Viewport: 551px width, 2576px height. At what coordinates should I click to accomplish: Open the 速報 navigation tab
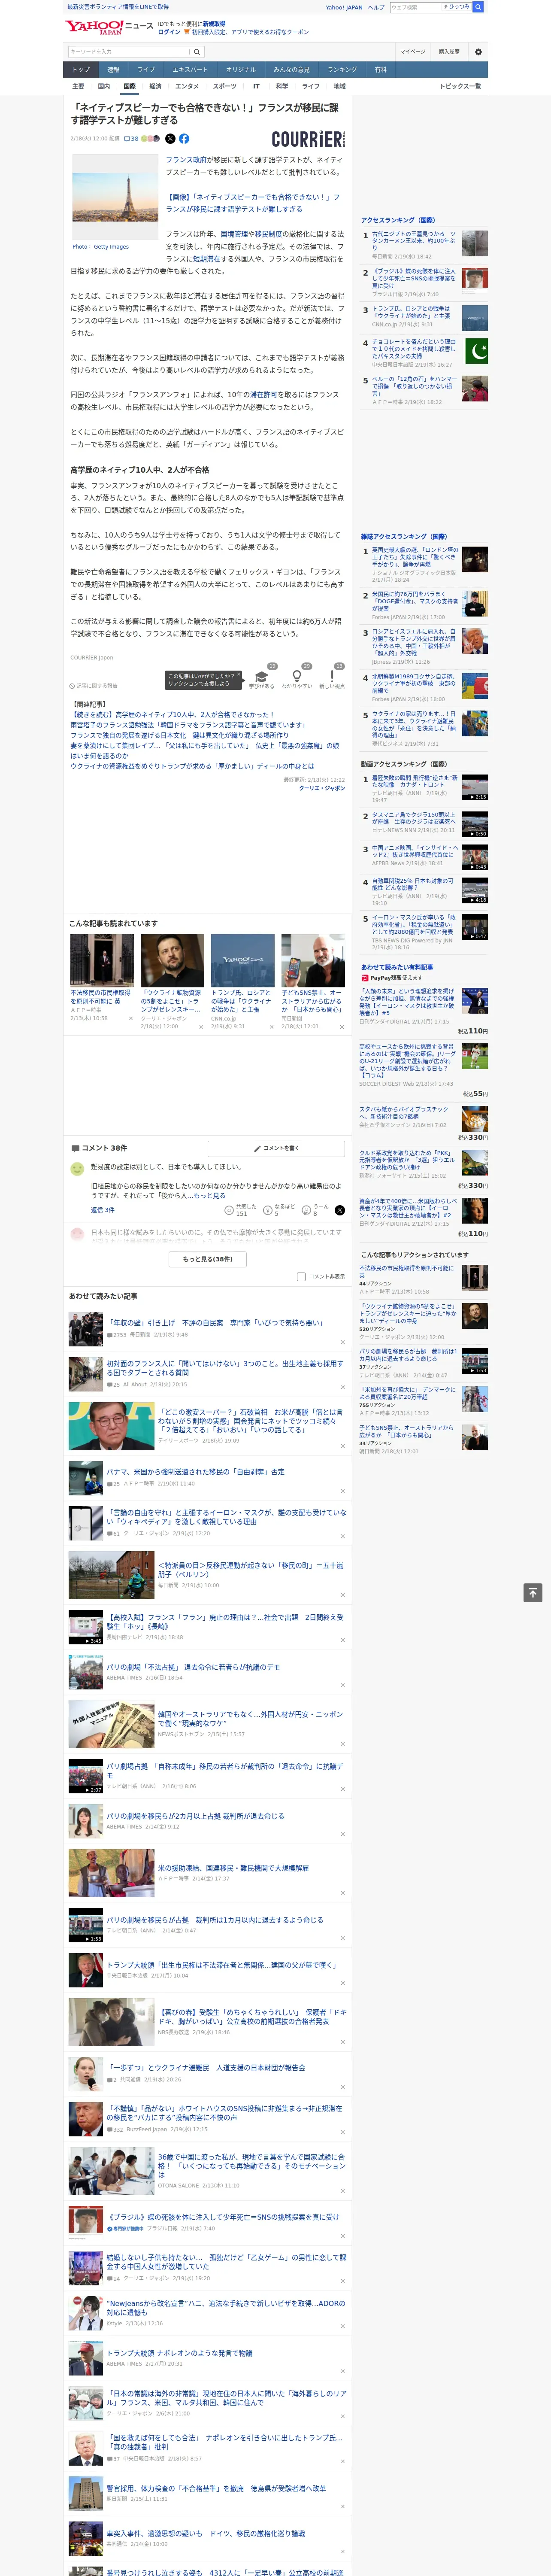pyautogui.click(x=113, y=70)
